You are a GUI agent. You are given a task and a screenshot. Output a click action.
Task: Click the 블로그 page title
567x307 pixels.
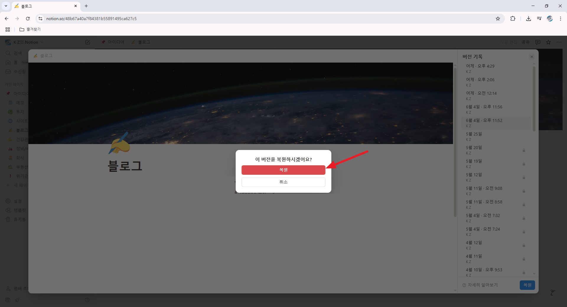point(125,166)
